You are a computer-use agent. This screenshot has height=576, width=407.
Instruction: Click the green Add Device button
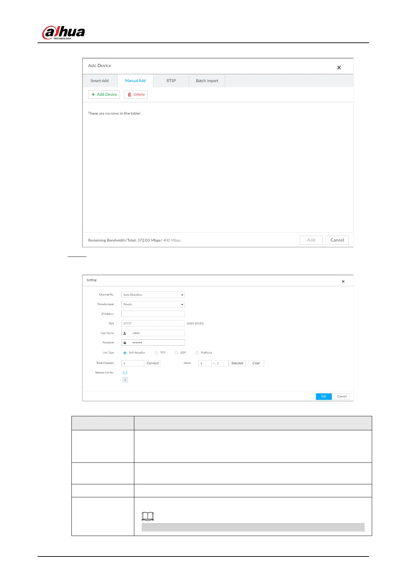coord(104,94)
